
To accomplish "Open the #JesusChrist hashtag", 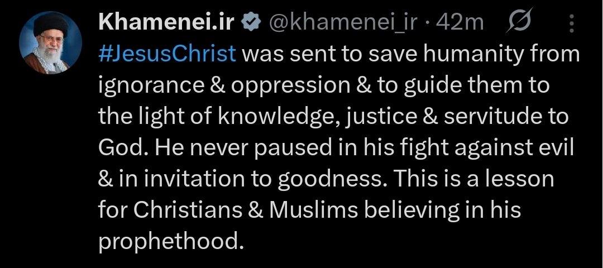I will coord(167,55).
